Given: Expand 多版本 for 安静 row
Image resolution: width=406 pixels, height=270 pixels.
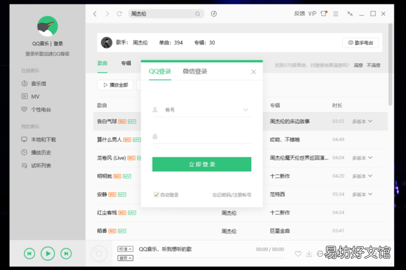Looking at the screenshot, I should point(362,194).
